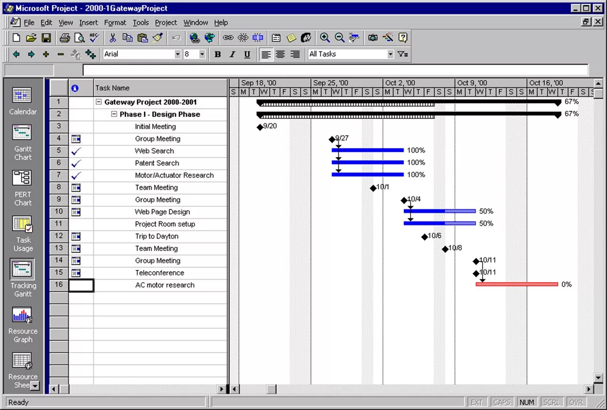Viewport: 607px width, 410px height.
Task: Open the Tools menu
Action: 140,23
